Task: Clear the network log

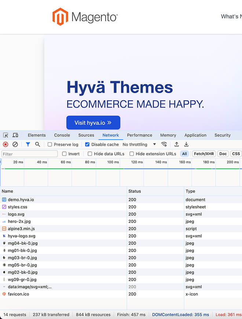Action: tap(15, 144)
